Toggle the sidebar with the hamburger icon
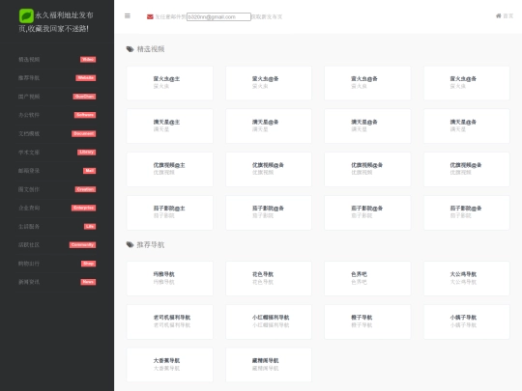This screenshot has height=391, width=522. [x=128, y=16]
